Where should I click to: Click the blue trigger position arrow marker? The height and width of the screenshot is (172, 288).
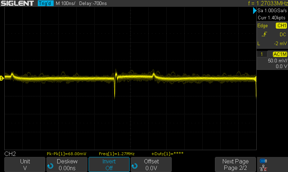coord(255,11)
